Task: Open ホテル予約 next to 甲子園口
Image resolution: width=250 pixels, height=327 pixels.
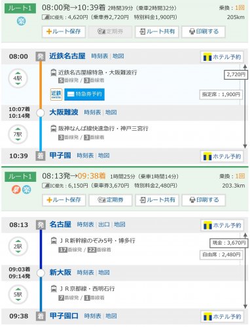Action: (222, 317)
